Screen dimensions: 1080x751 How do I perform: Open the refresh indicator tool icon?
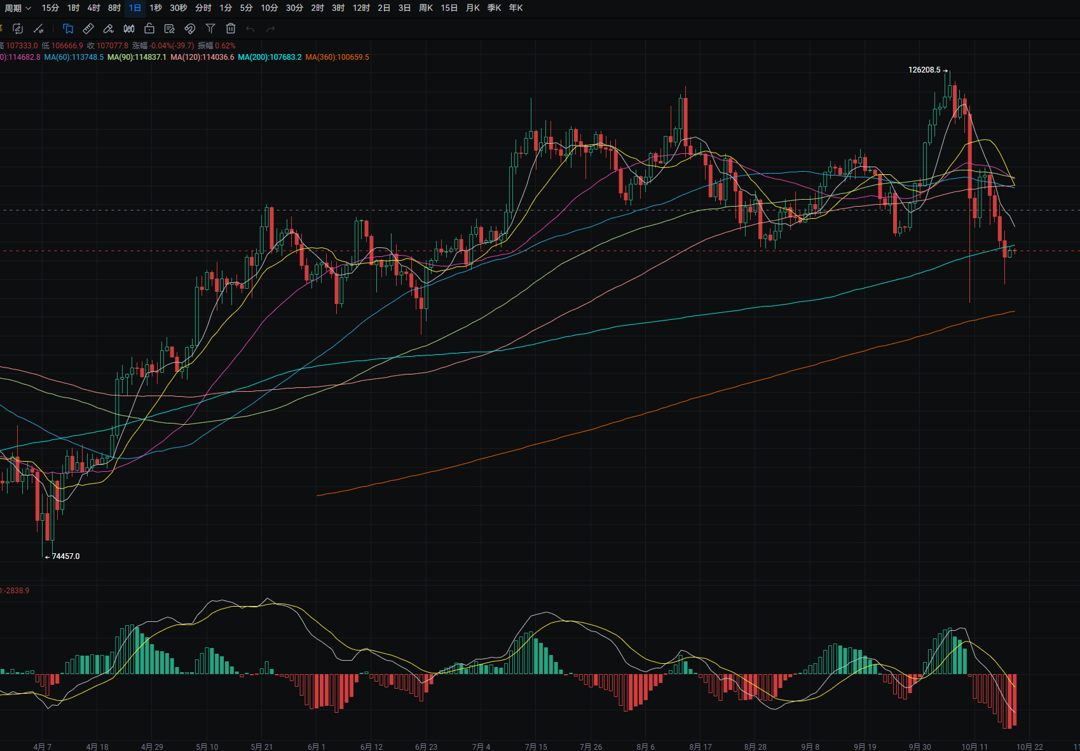click(x=18, y=29)
